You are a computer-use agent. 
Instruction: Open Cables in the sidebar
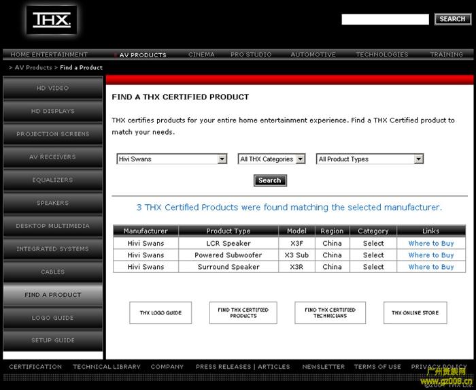(x=53, y=272)
